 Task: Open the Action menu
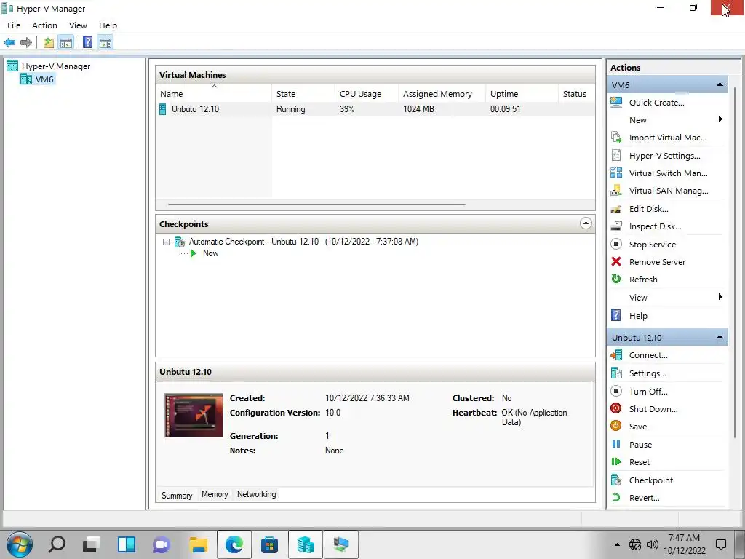pos(44,25)
